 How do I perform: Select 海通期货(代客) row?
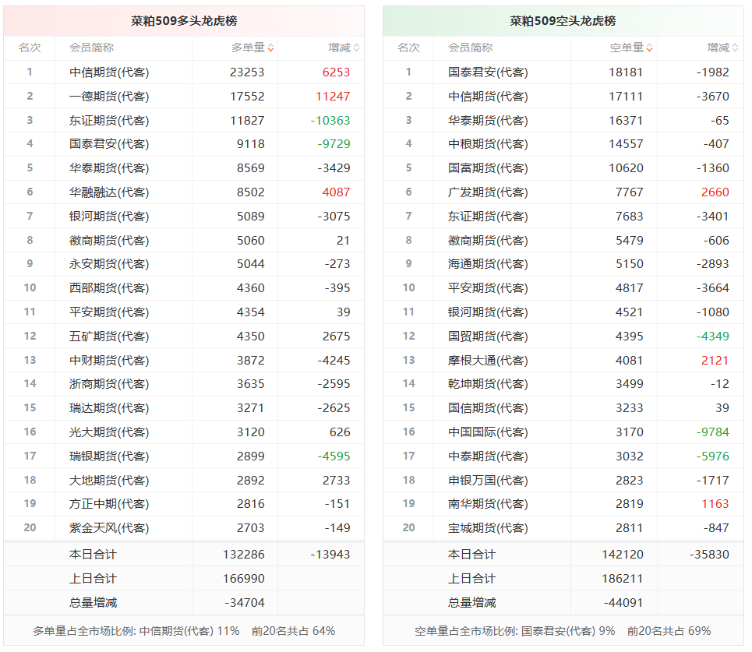(x=563, y=263)
